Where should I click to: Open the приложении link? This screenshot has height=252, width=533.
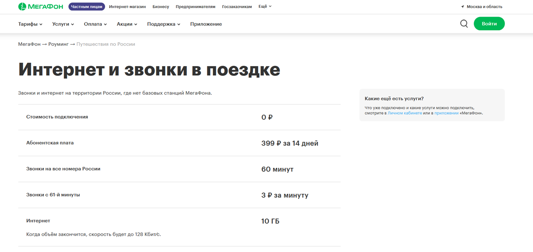(446, 113)
